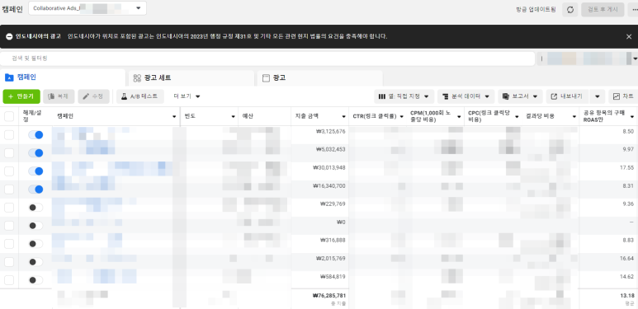Viewport: 638px width, 309px height.
Task: Click the ad square icon in tab
Action: coord(266,78)
